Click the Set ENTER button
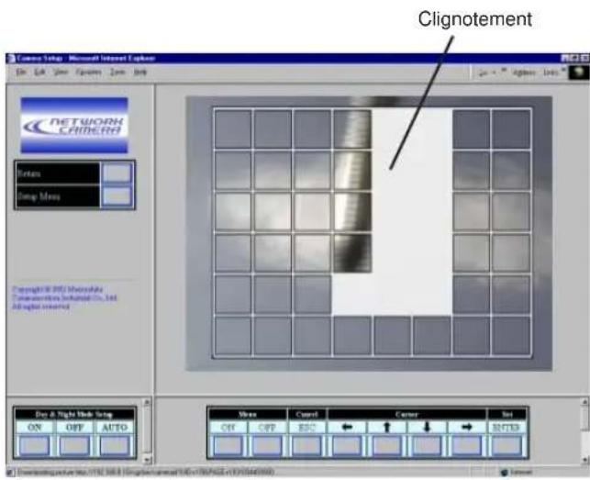 507,445
